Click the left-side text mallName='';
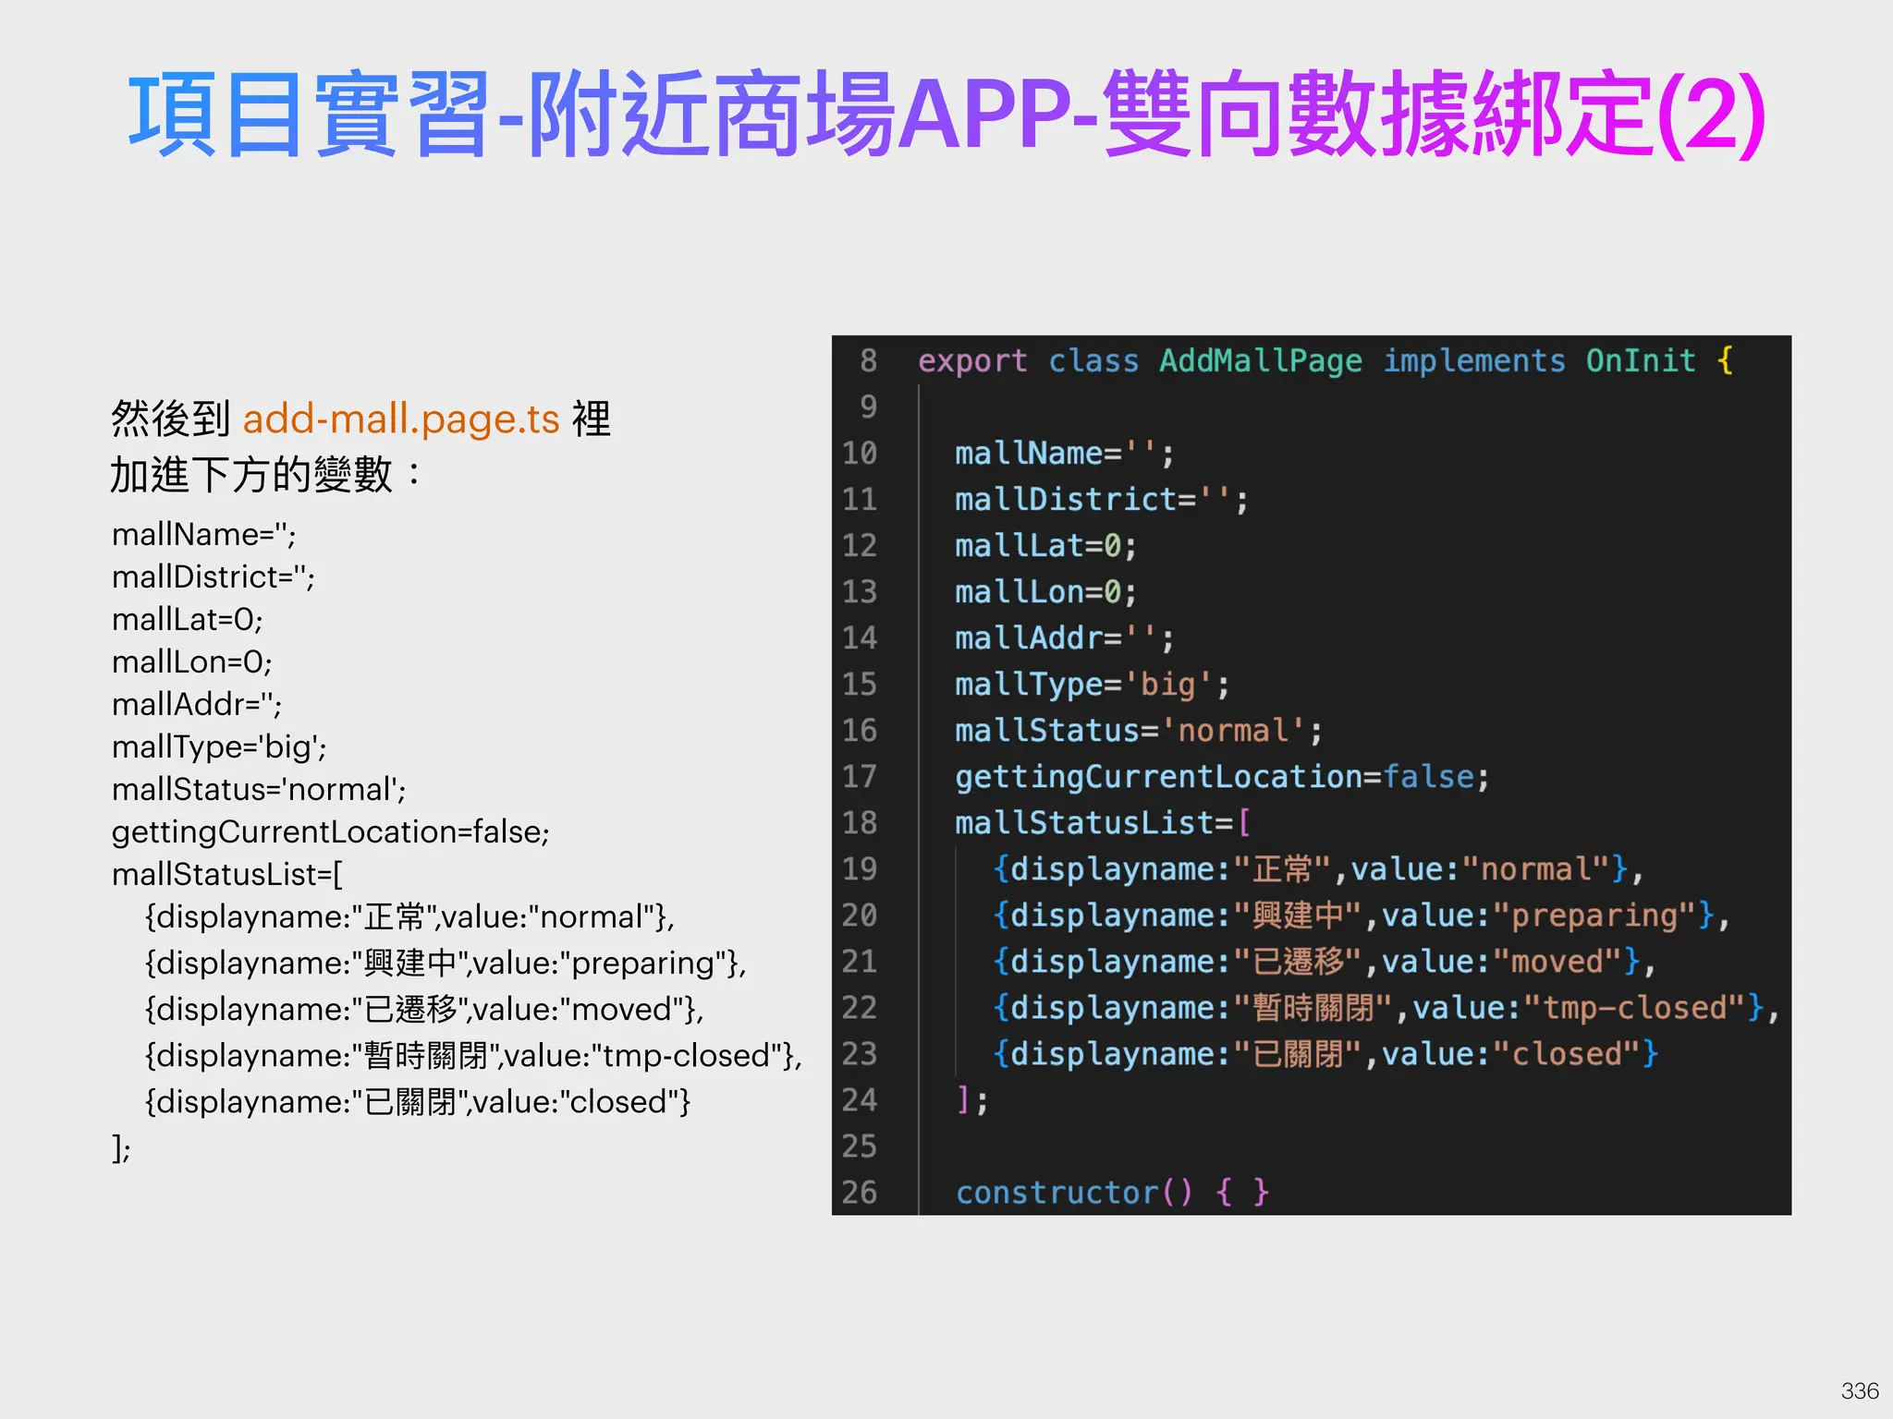This screenshot has height=1419, width=1893. (203, 535)
